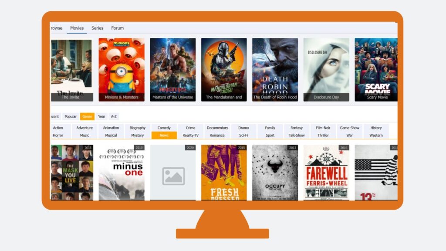Open The Mask You Live In poster

(x=72, y=173)
